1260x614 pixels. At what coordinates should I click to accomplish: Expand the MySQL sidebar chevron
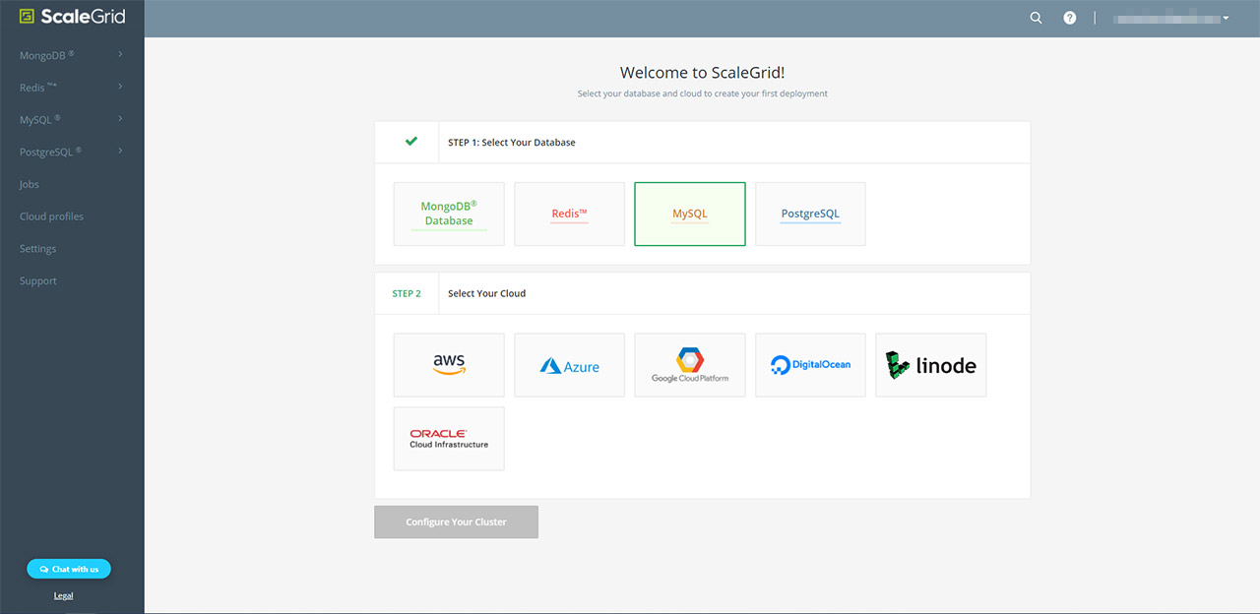[x=120, y=119]
